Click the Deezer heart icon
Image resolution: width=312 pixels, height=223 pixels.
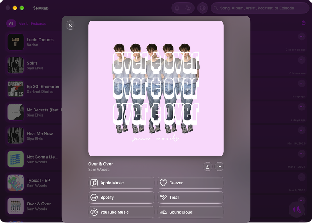pyautogui.click(x=163, y=183)
